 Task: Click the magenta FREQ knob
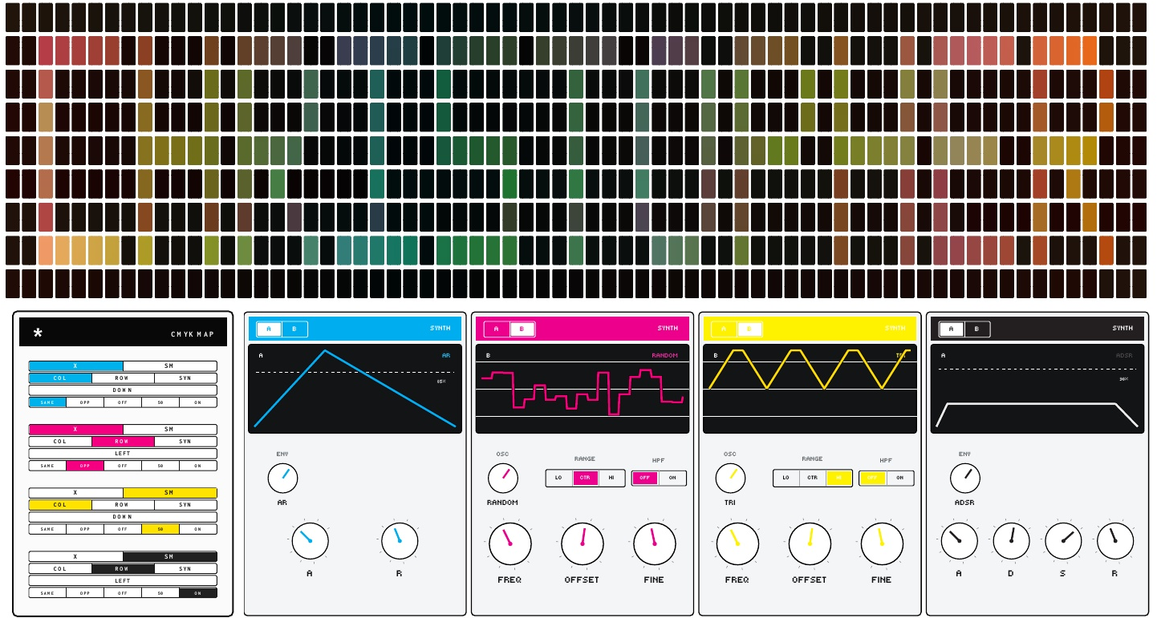(x=509, y=543)
